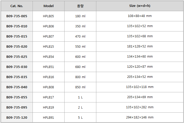Click the 180 ml capacity cell
This screenshot has width=184, height=123.
tap(80, 16)
